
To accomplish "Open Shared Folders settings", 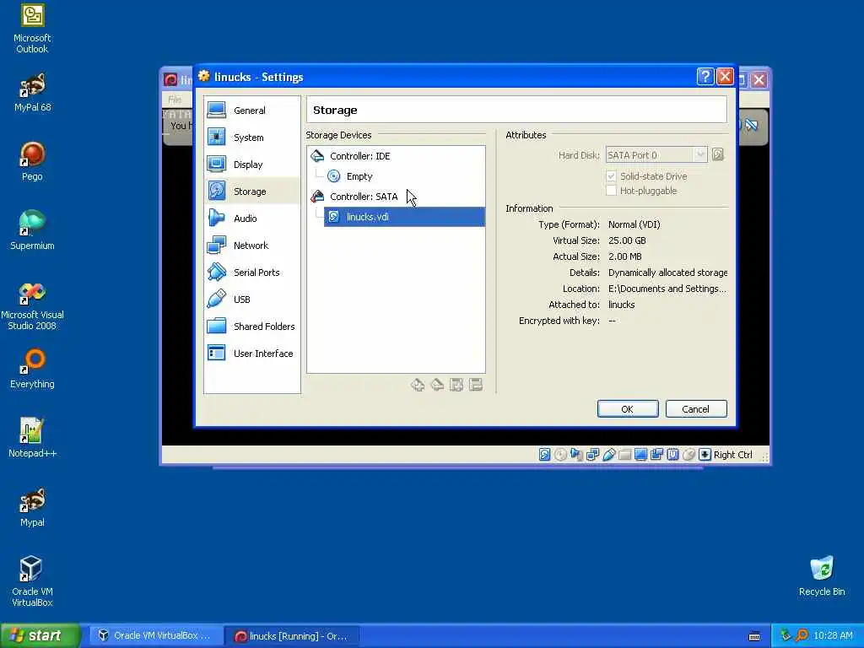I will click(252, 327).
